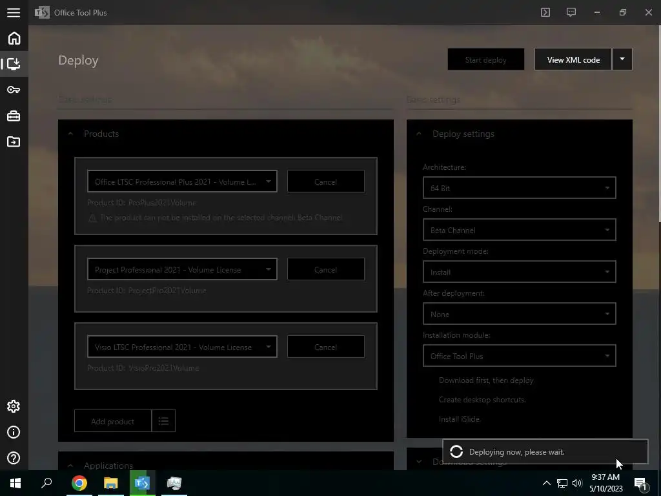Open the Installation module dropdown
Image resolution: width=661 pixels, height=496 pixels.
(520, 356)
